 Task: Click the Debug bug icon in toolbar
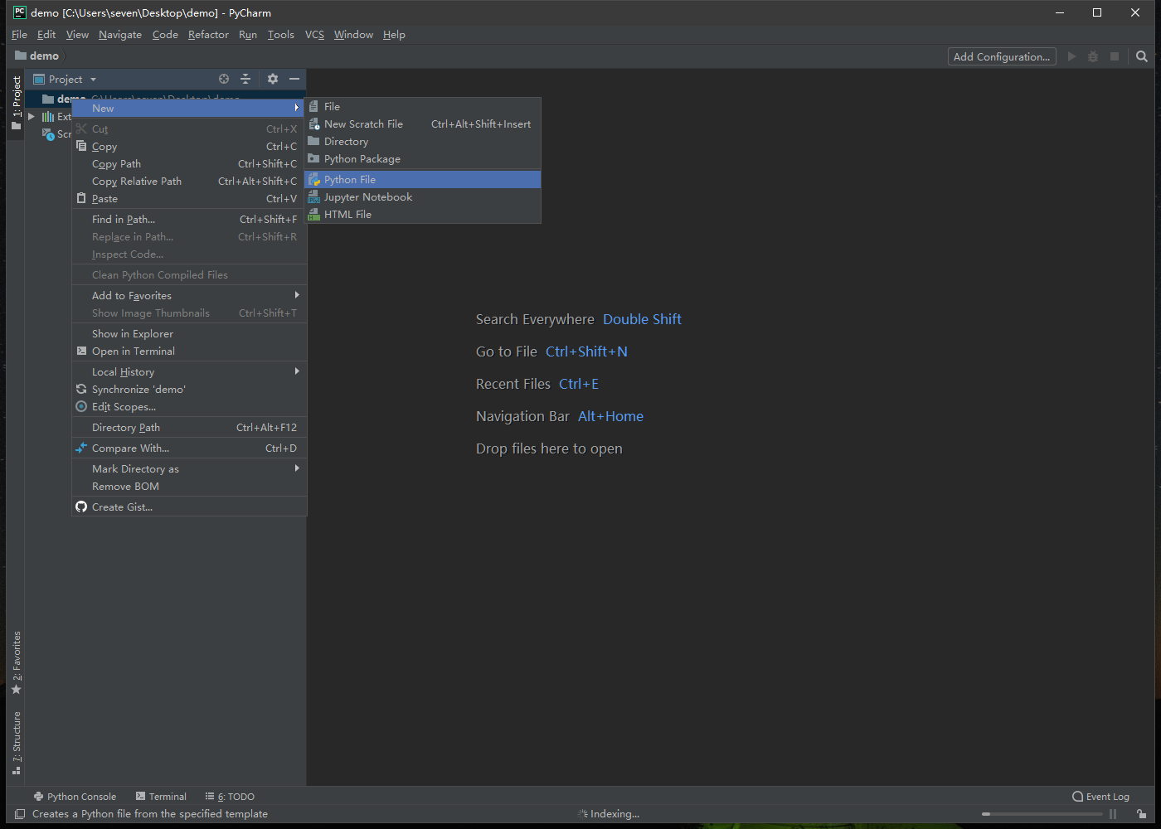[1093, 56]
